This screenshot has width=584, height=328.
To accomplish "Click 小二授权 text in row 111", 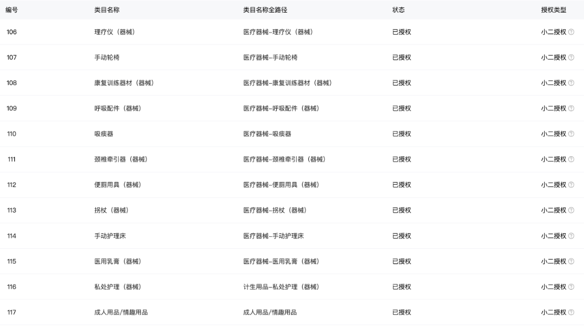I will 553,160.
